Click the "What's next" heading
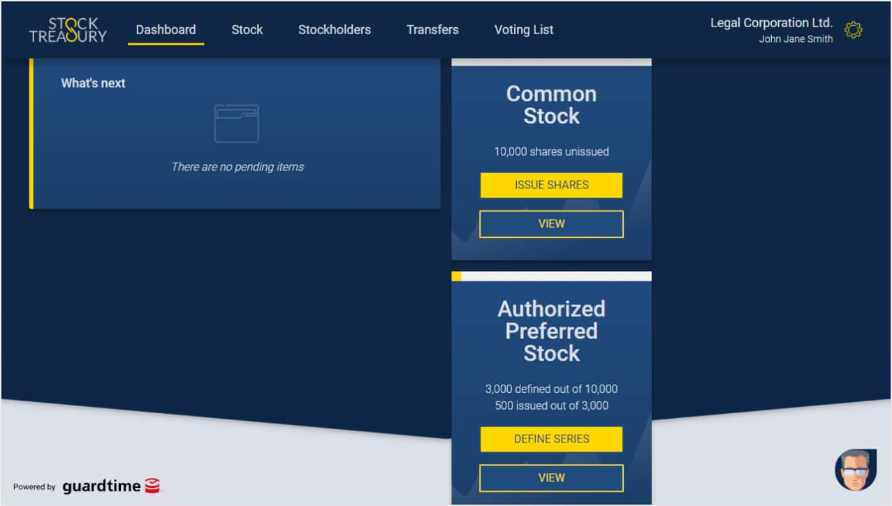 click(93, 83)
